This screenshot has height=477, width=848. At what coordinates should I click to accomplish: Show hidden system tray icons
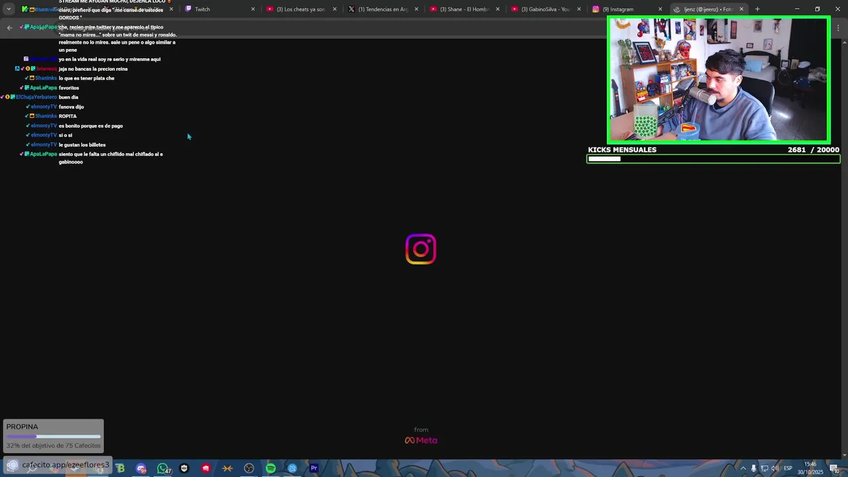(743, 468)
